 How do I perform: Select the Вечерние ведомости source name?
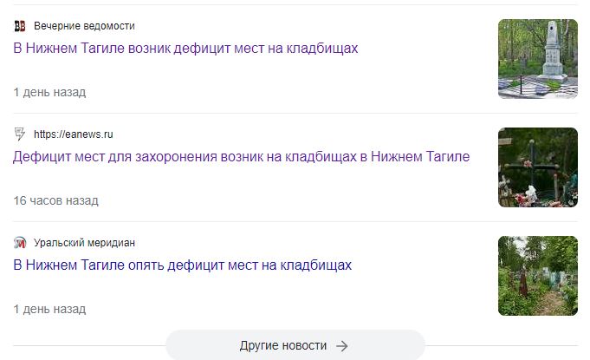[84, 26]
